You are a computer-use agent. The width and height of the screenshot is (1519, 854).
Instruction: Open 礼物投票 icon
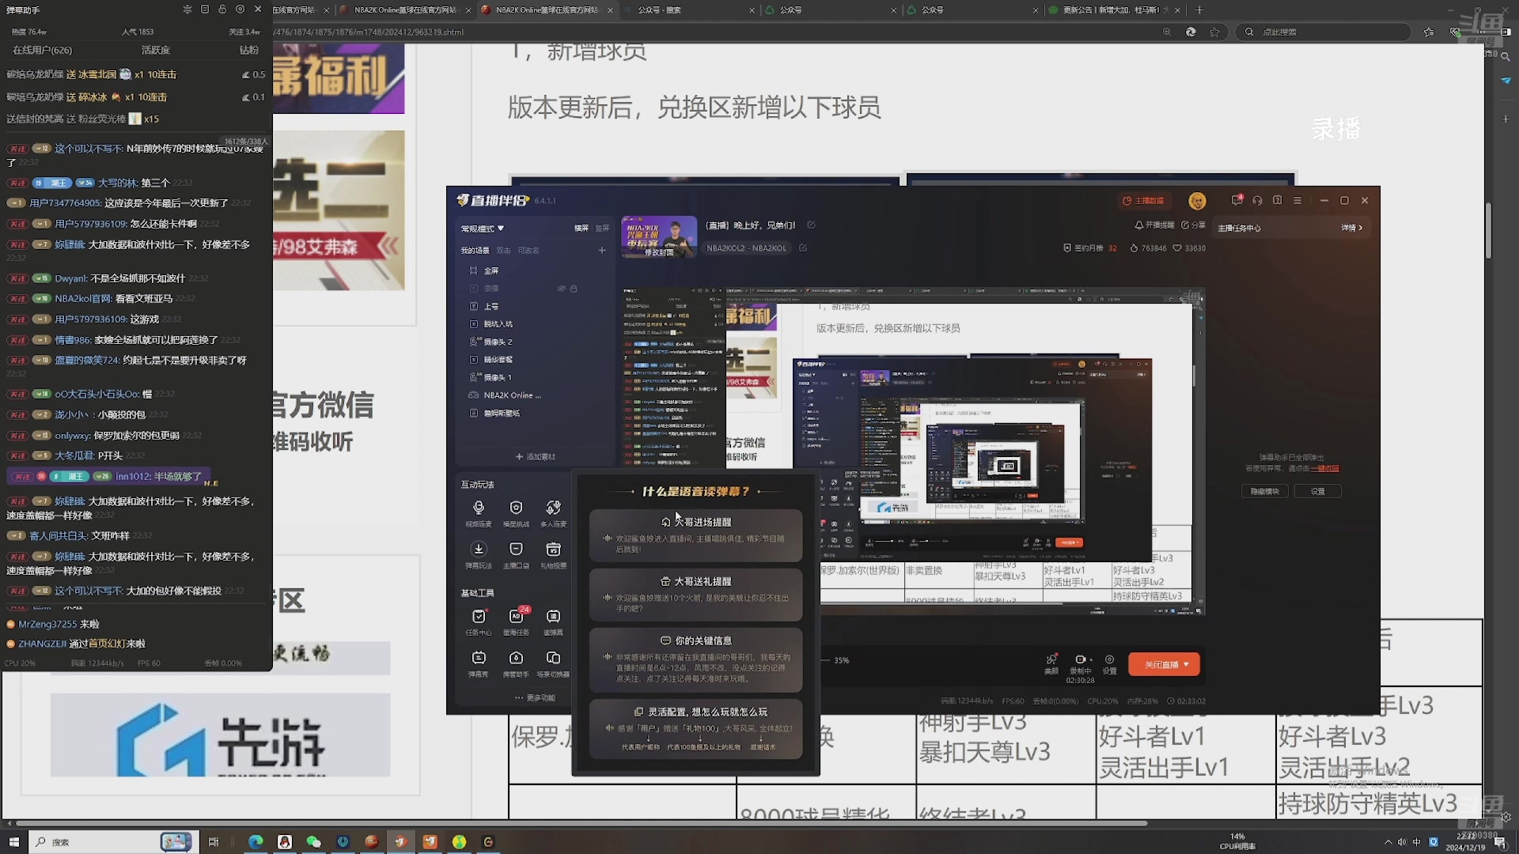[x=553, y=554]
